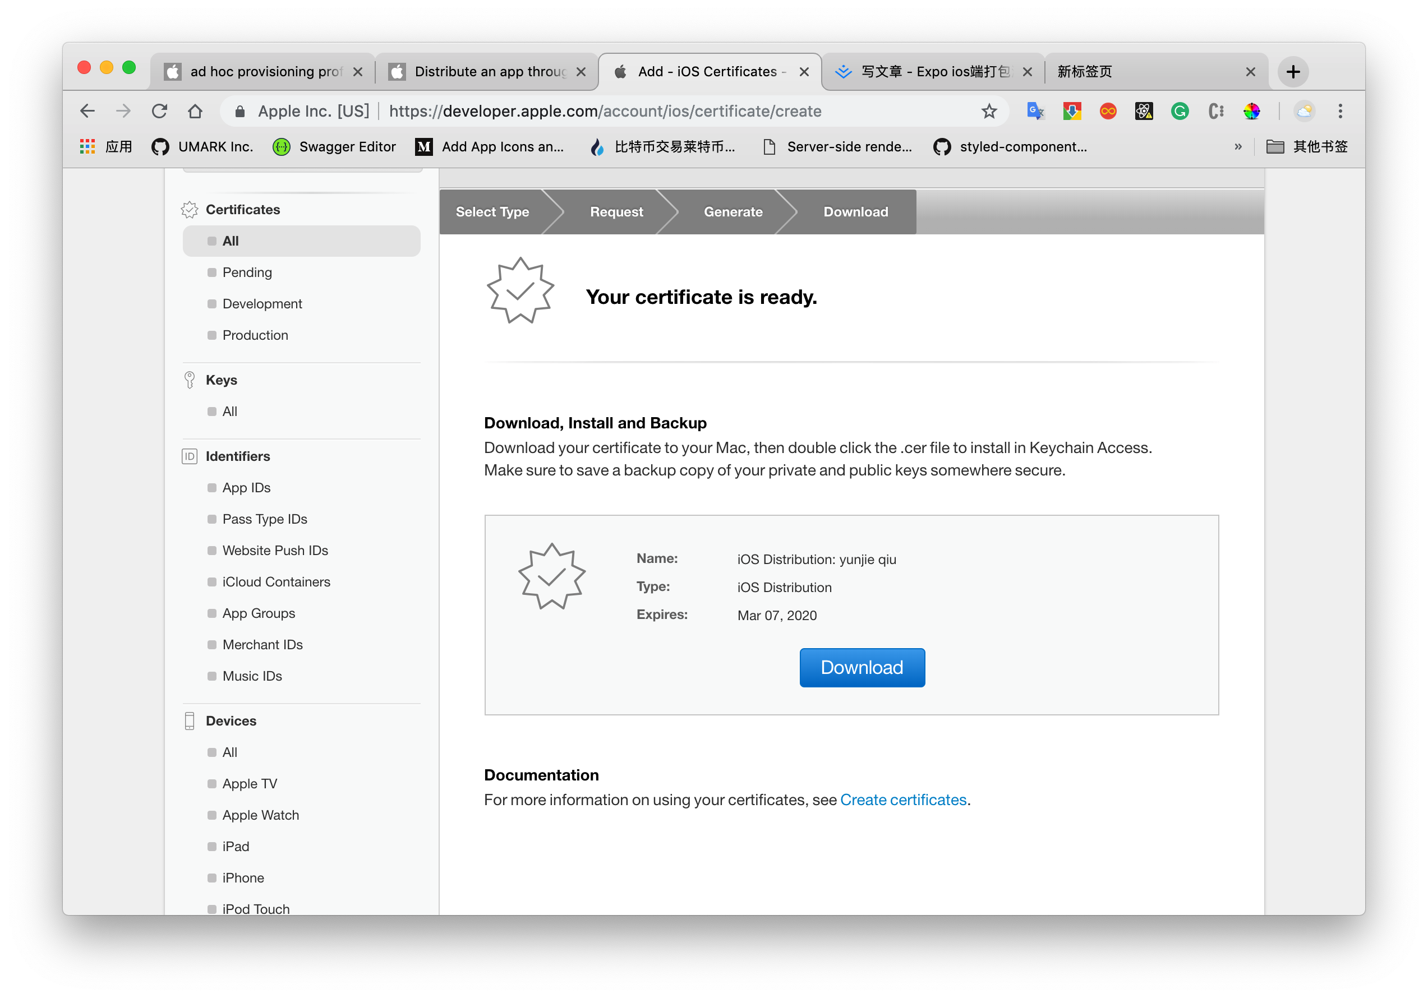Open Chrome's three-dot menu
Viewport: 1428px width, 998px height.
pyautogui.click(x=1341, y=112)
